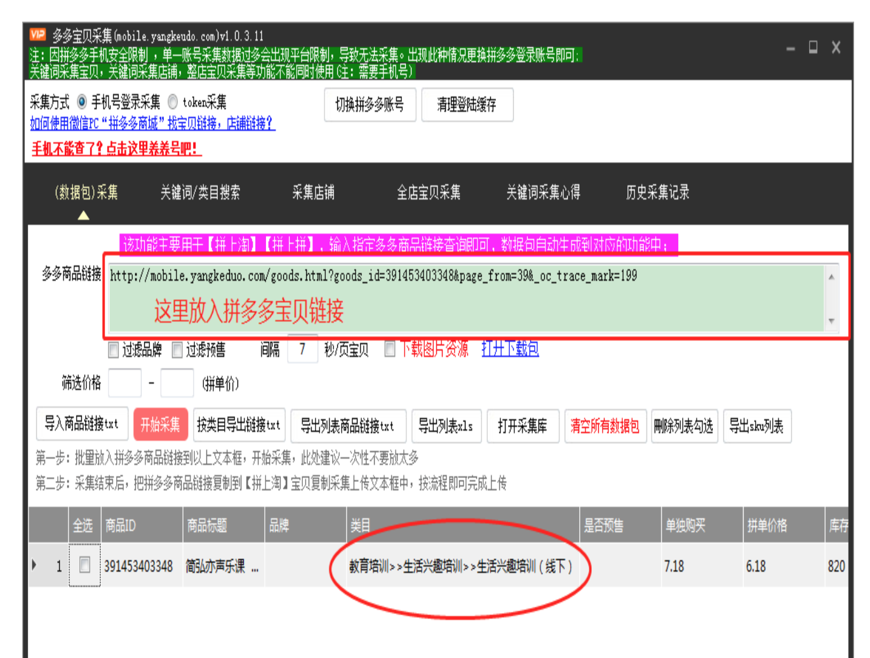The height and width of the screenshot is (658, 870).
Task: Click 清理登陆缓存 button
Action: coord(467,105)
